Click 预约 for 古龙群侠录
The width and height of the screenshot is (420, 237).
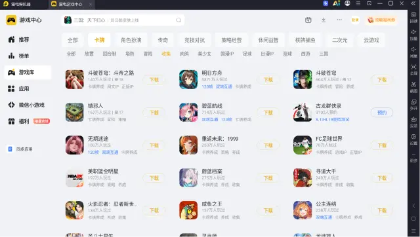(382, 113)
